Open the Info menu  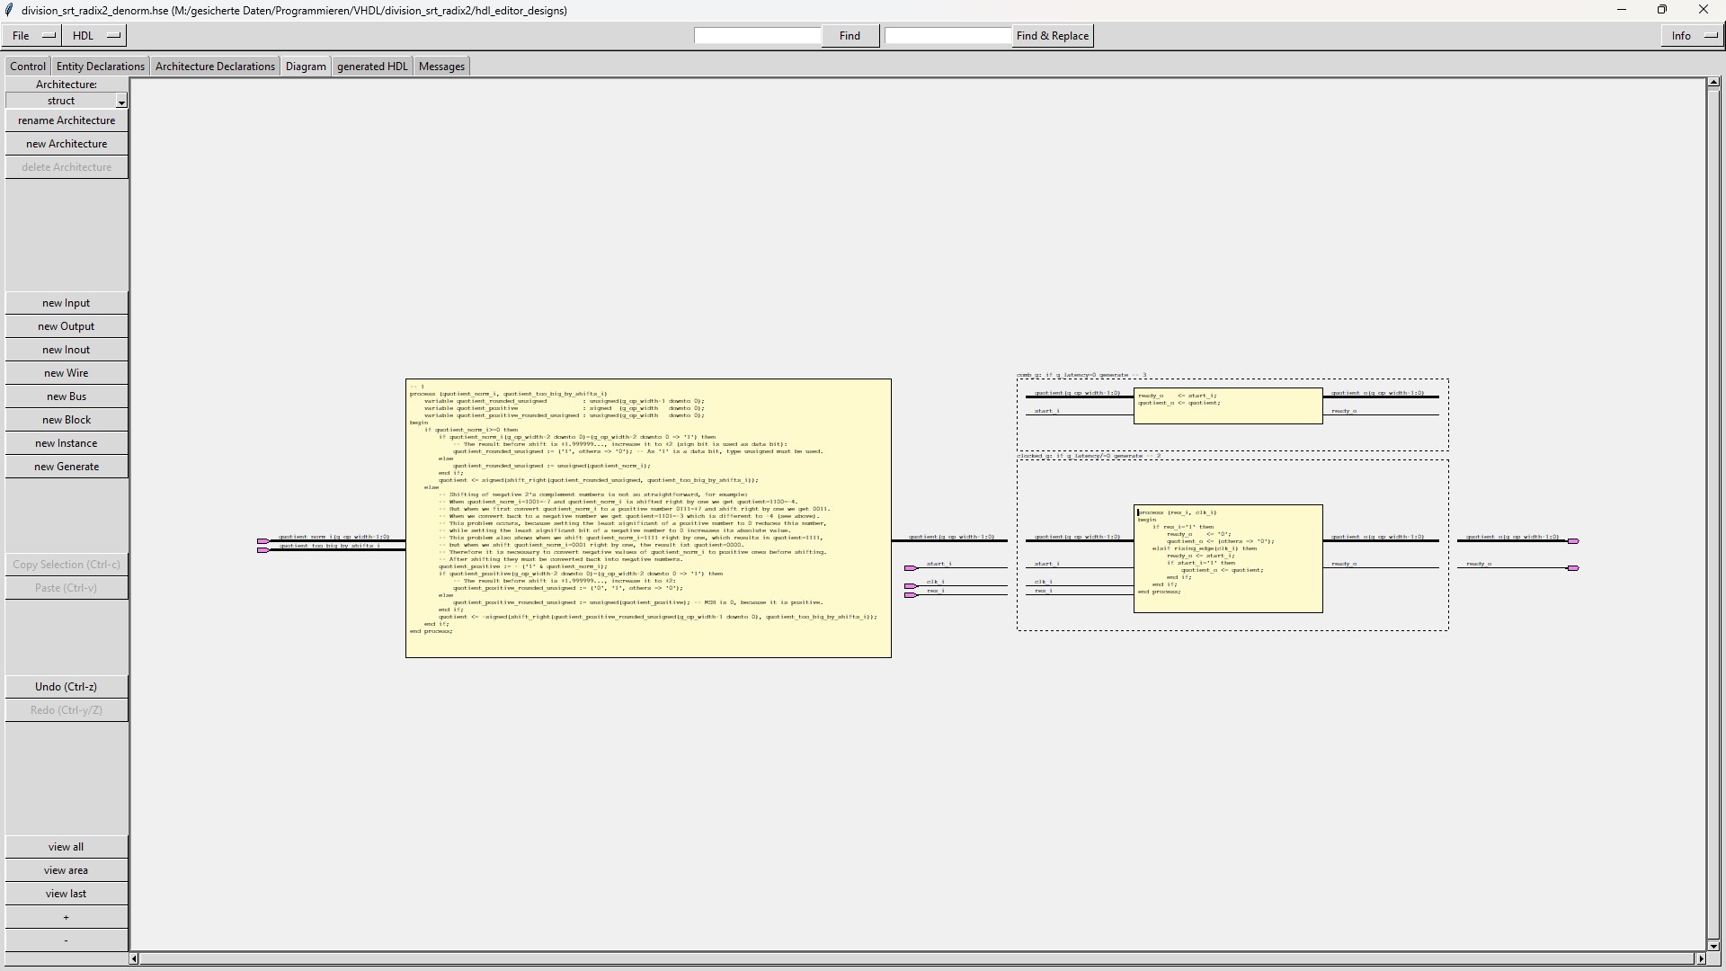1692,36
